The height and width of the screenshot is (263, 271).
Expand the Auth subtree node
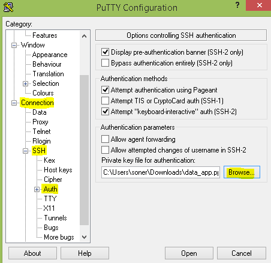[x=37, y=189]
